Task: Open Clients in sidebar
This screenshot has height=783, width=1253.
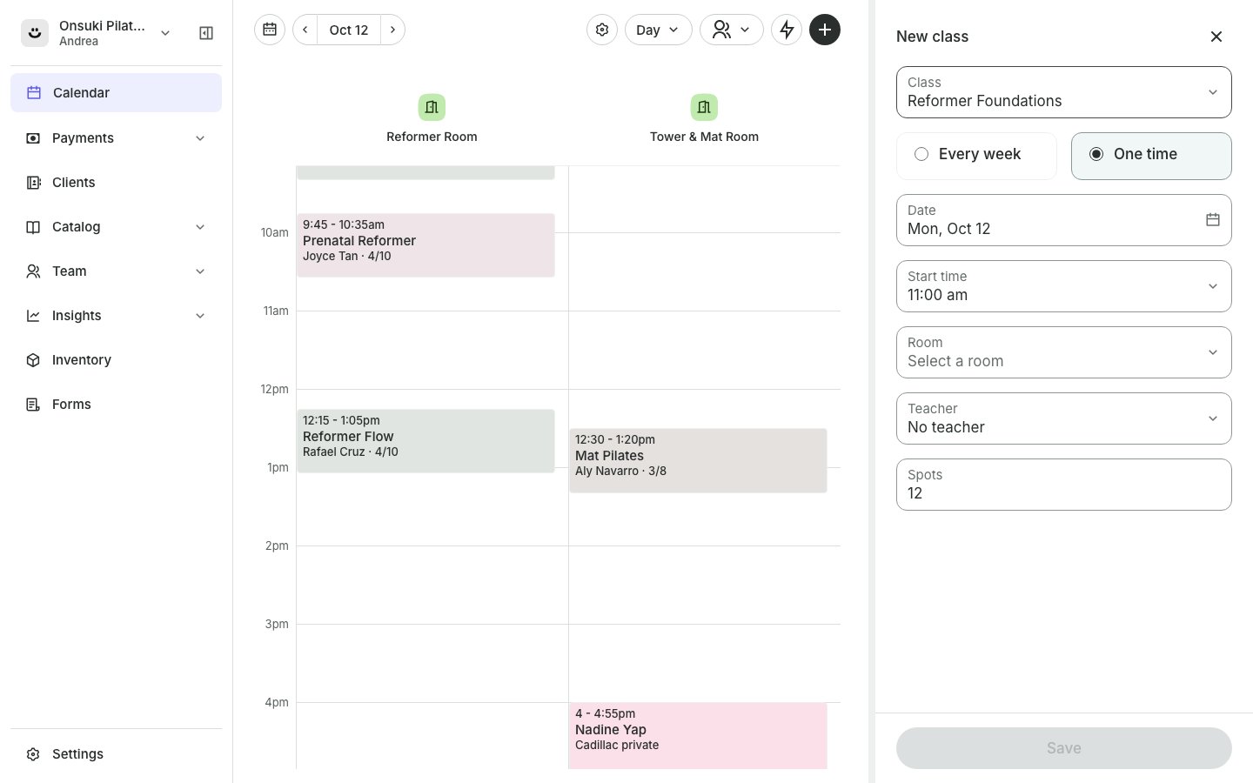Action: click(x=116, y=183)
